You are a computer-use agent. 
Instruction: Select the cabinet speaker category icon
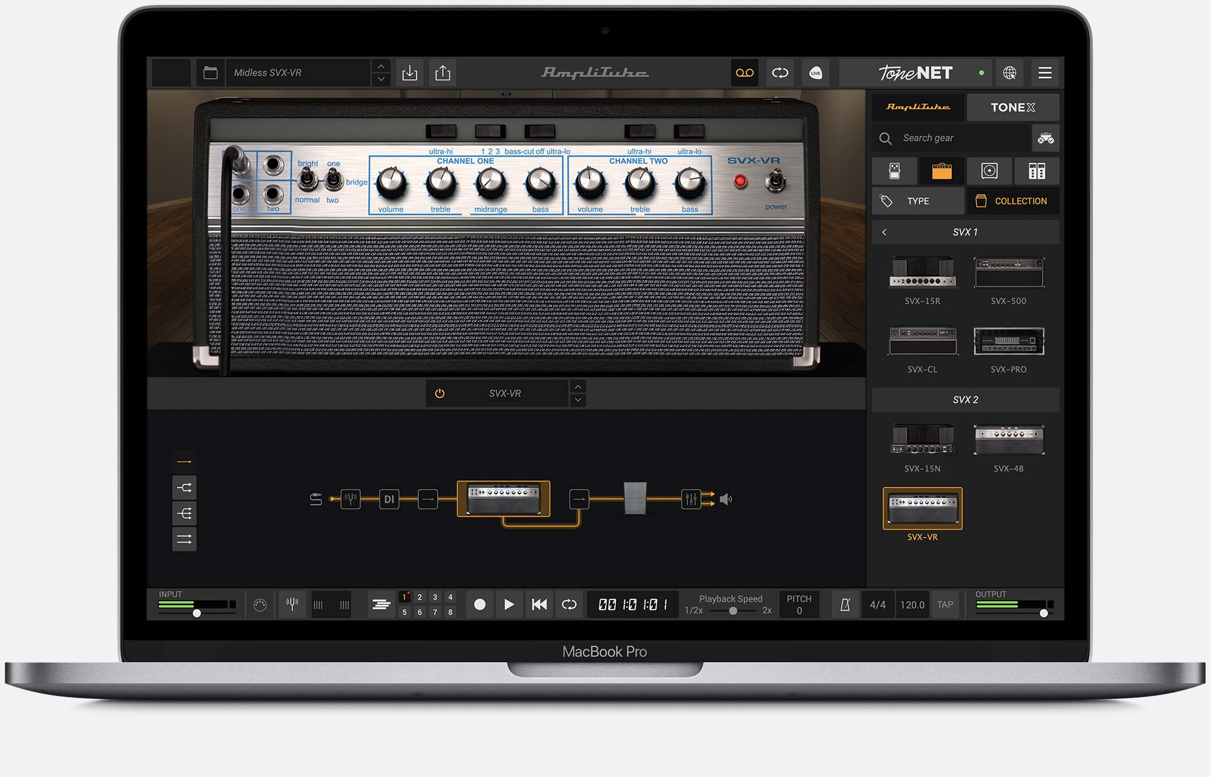click(989, 171)
